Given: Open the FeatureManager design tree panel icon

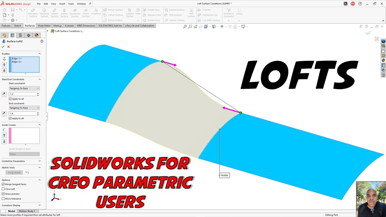Looking at the screenshot, I should [x=4, y=35].
